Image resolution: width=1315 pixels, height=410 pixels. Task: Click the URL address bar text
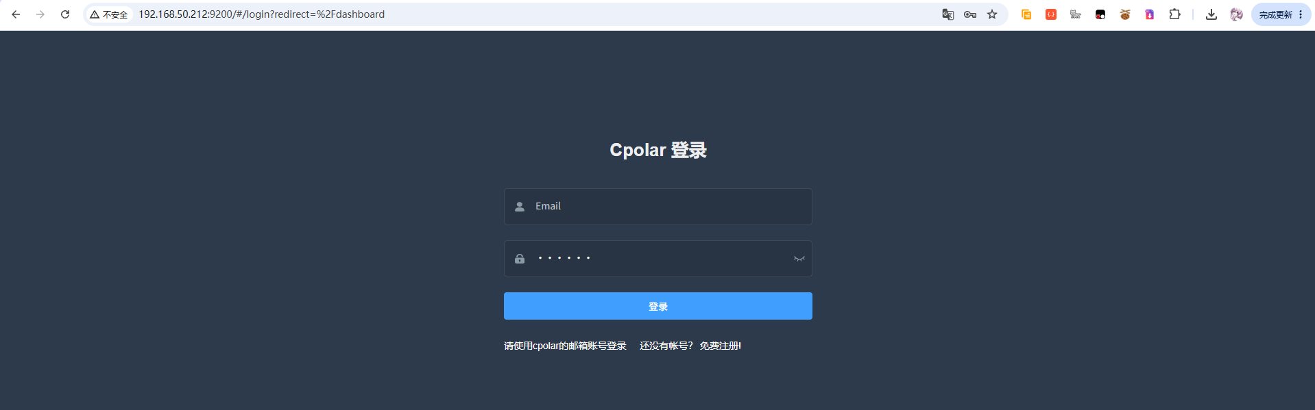click(x=261, y=14)
